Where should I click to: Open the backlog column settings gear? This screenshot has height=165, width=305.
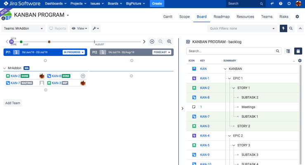[300, 60]
